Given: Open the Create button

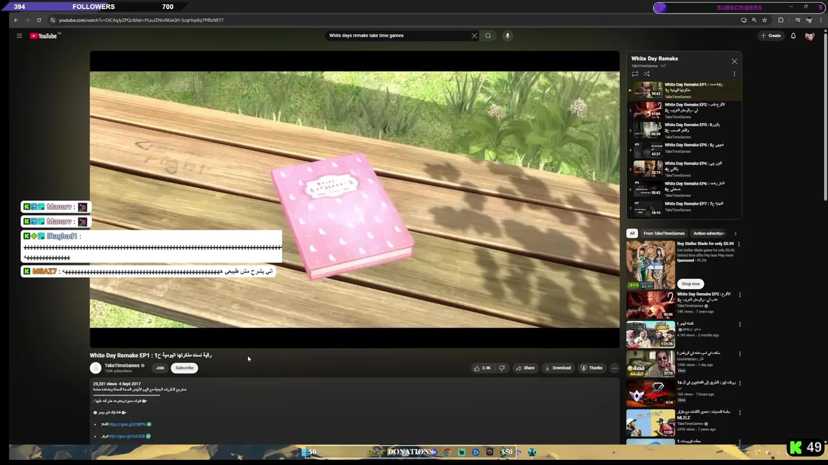Looking at the screenshot, I should pos(771,36).
